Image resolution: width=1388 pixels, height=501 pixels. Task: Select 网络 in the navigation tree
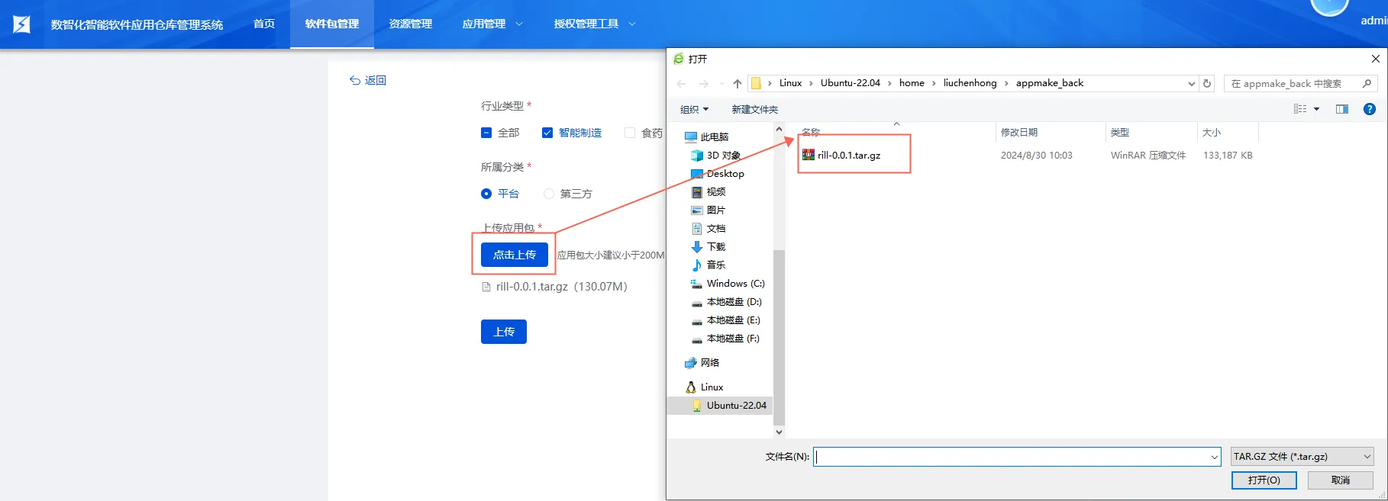tap(702, 362)
